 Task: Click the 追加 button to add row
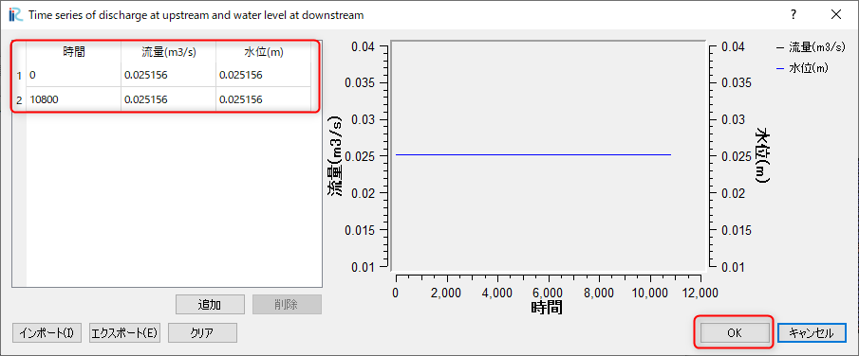pyautogui.click(x=209, y=305)
